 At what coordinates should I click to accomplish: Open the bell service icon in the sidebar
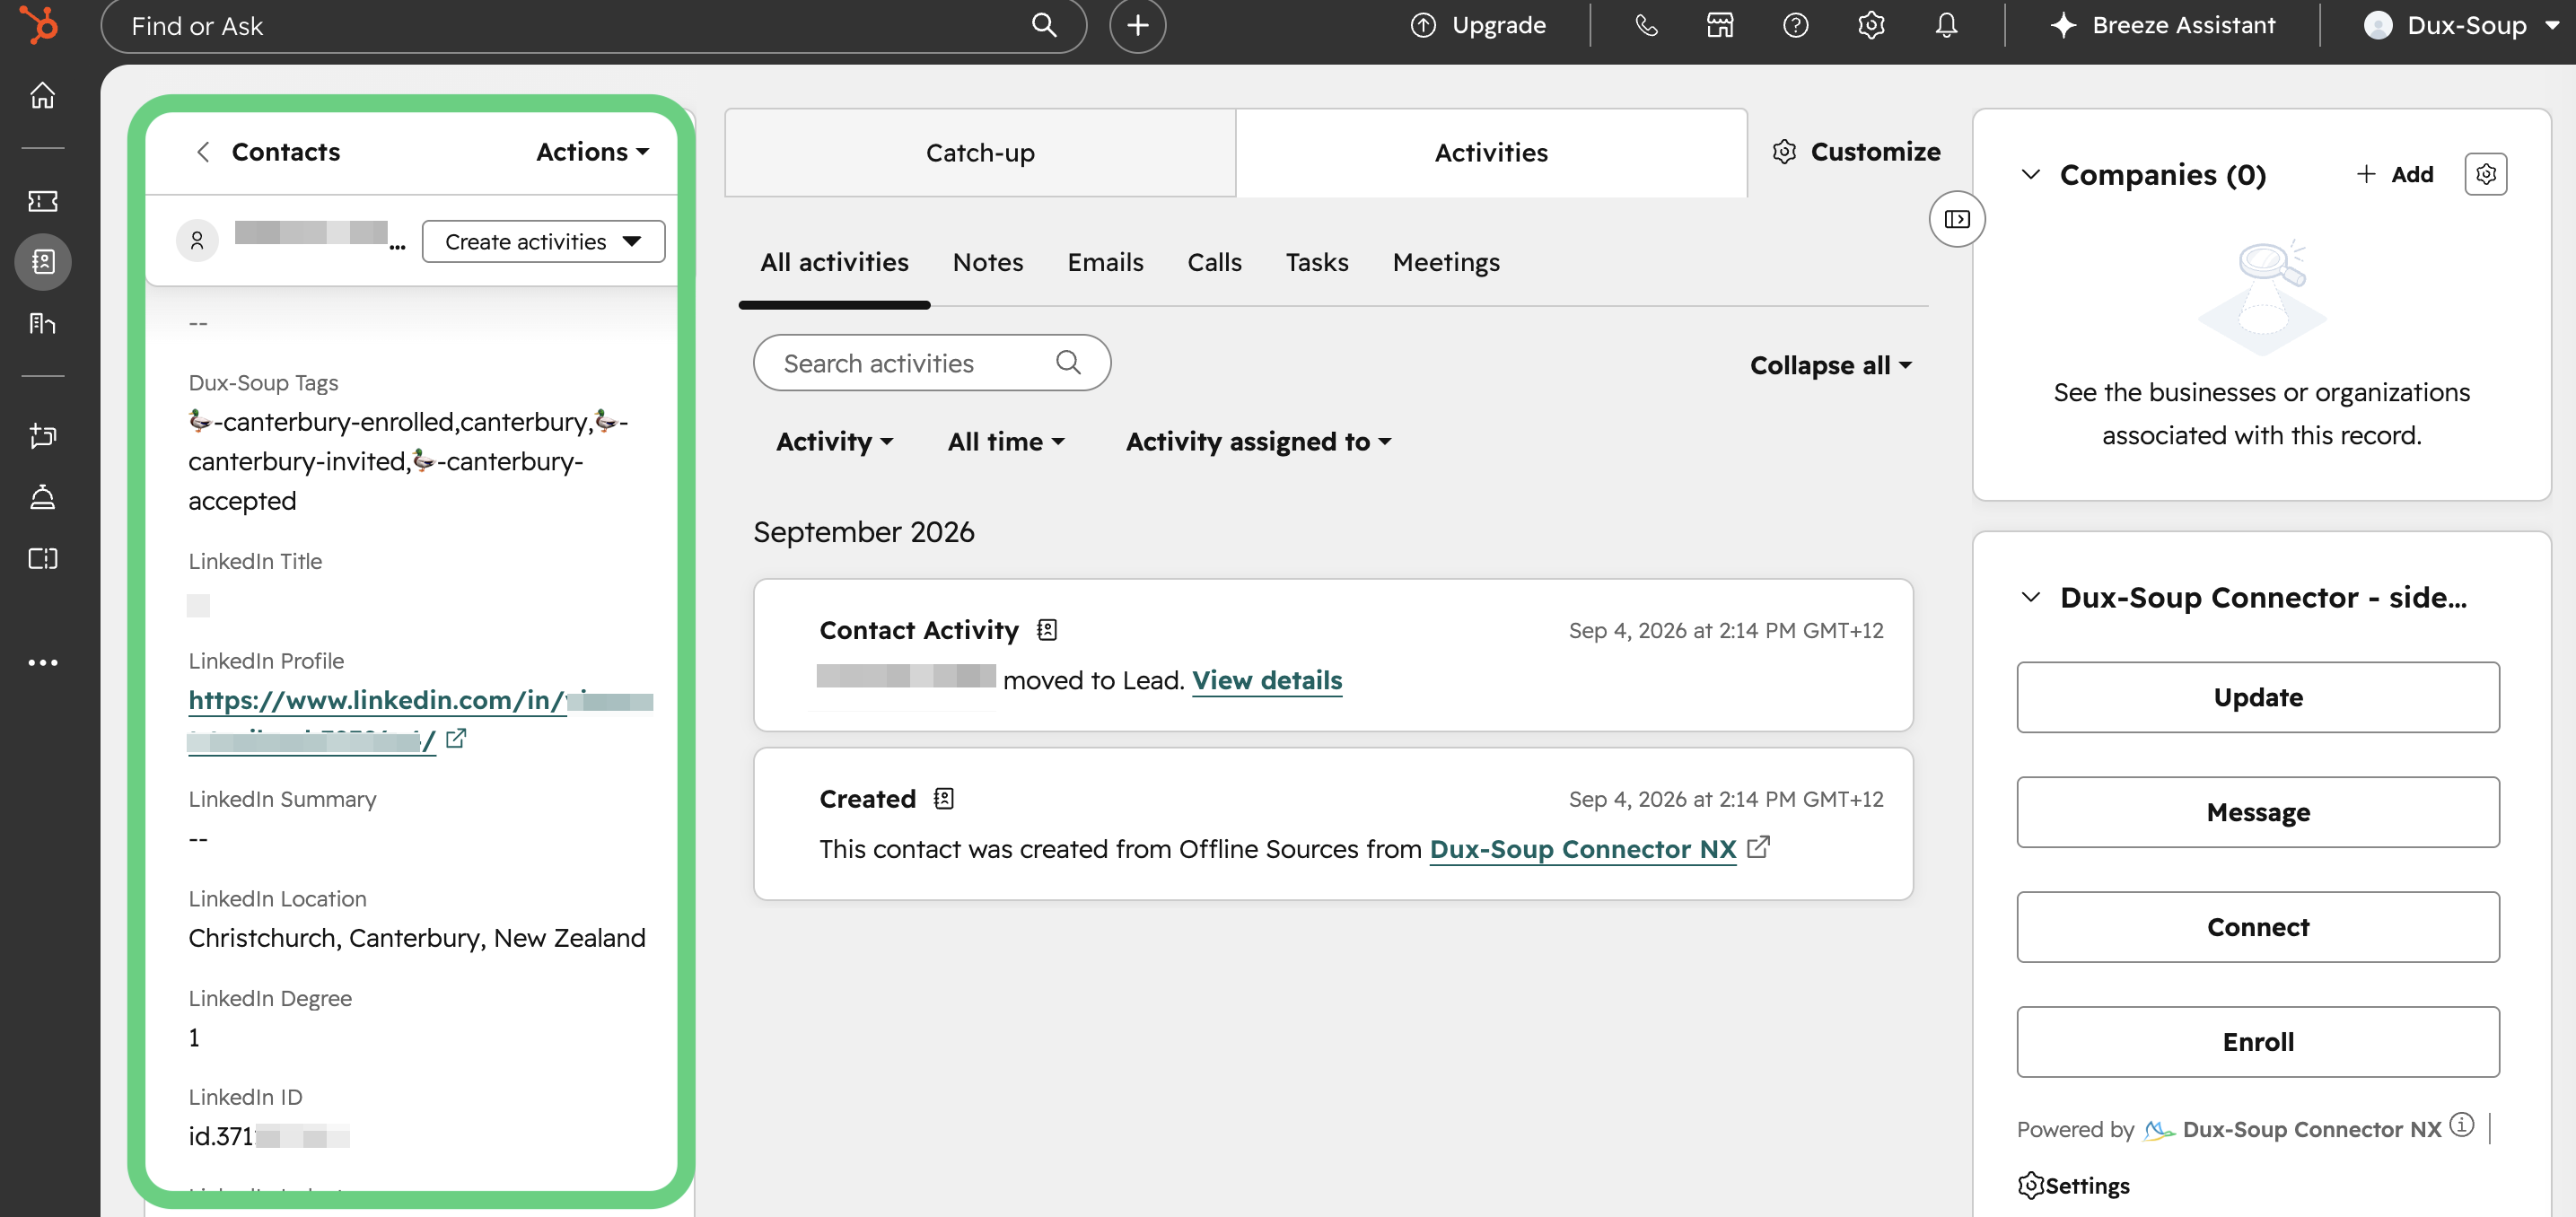[x=42, y=497]
